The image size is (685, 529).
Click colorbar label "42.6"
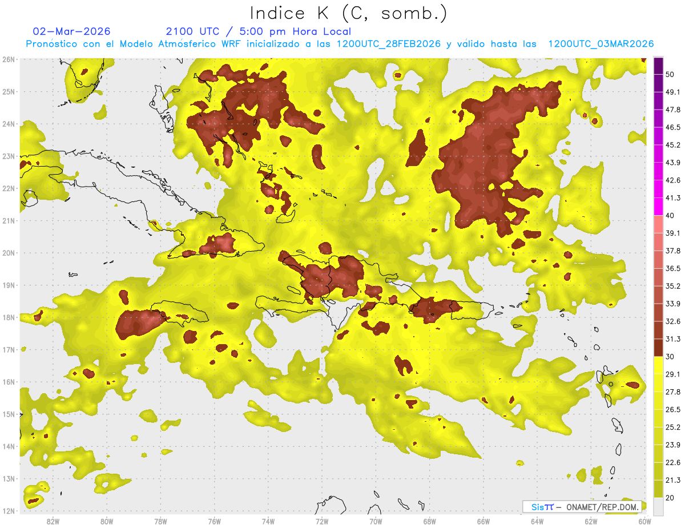pyautogui.click(x=673, y=180)
